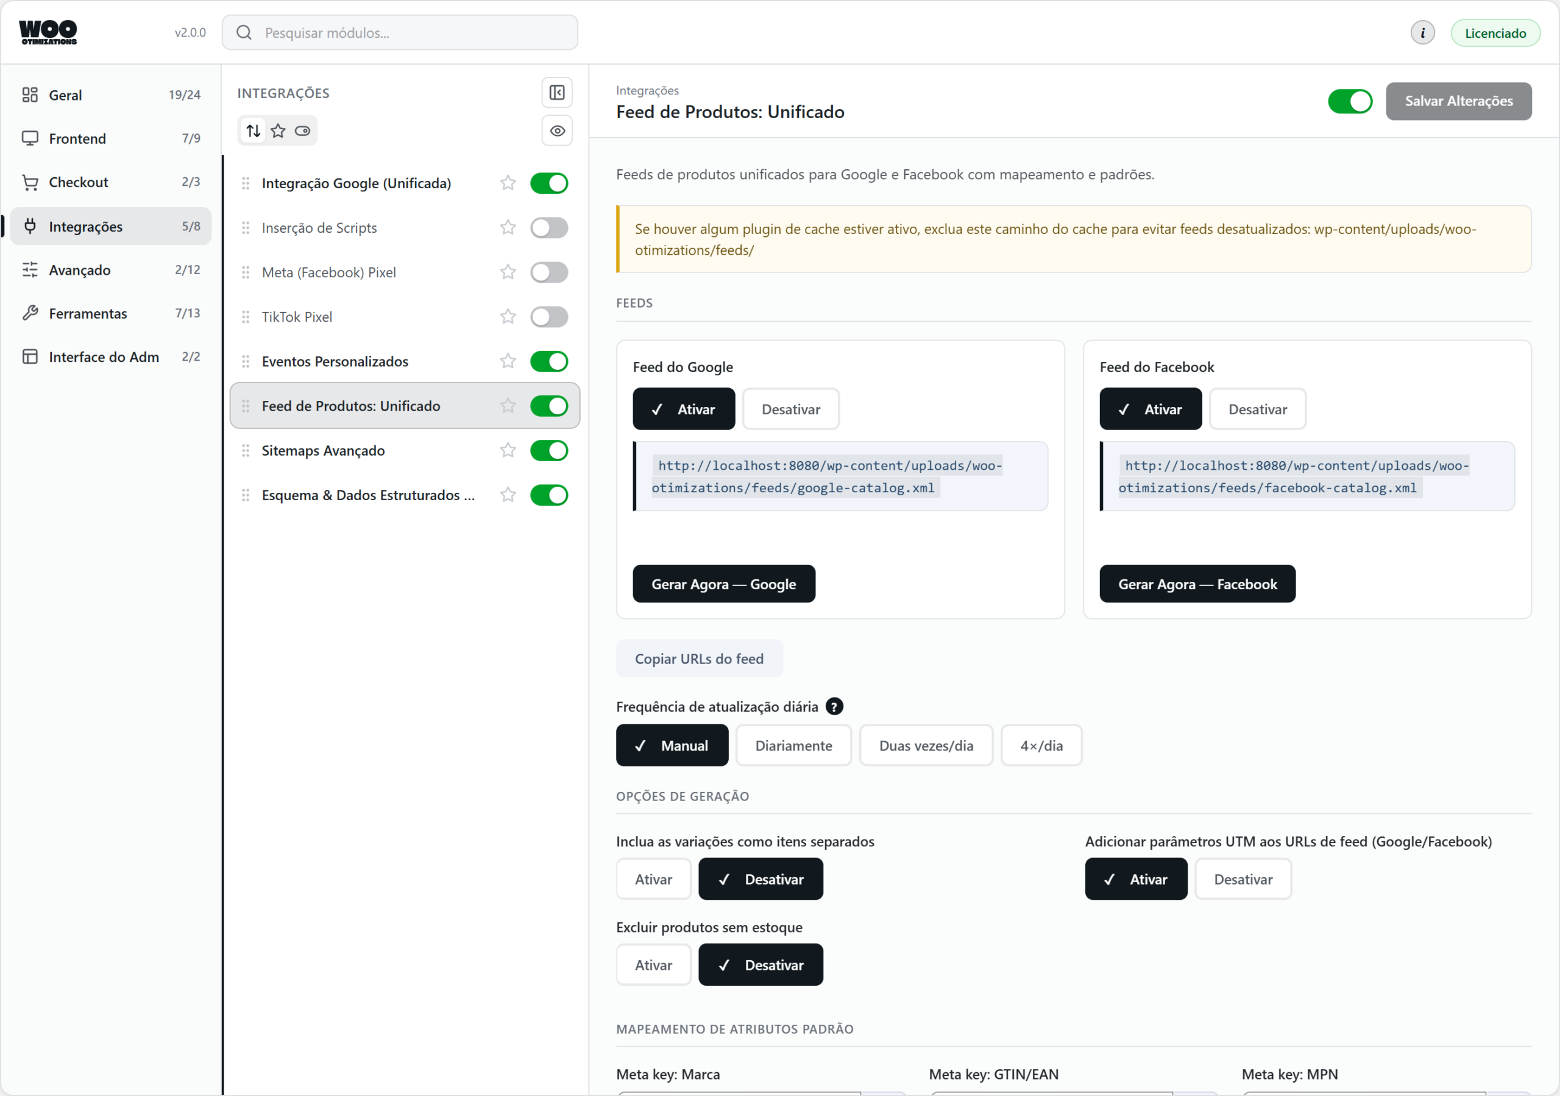Choose Ativar for Excluir produtos sem estoque
1560x1096 pixels.
tap(653, 965)
